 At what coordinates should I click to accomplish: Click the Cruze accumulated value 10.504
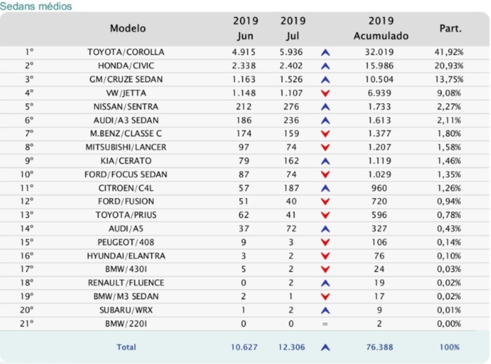tap(379, 80)
